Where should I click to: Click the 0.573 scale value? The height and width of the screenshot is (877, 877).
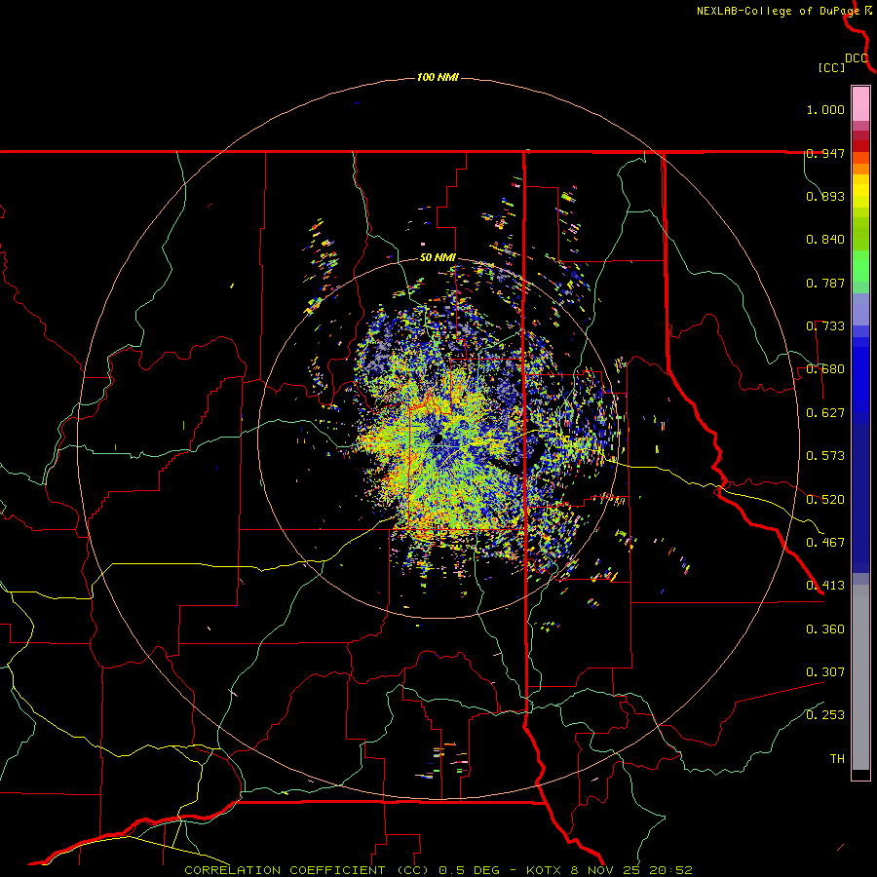(x=825, y=456)
